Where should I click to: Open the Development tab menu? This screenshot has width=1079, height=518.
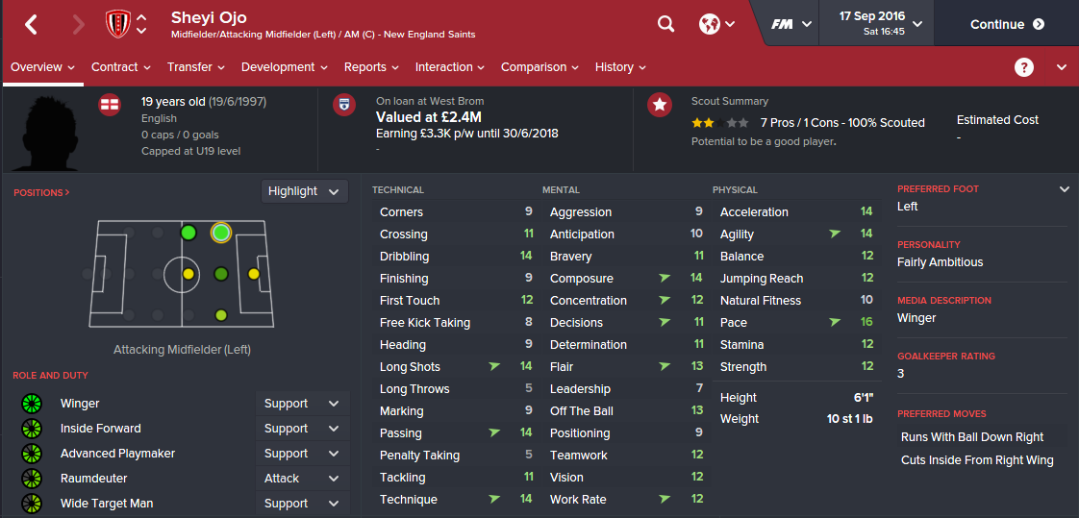coord(284,67)
